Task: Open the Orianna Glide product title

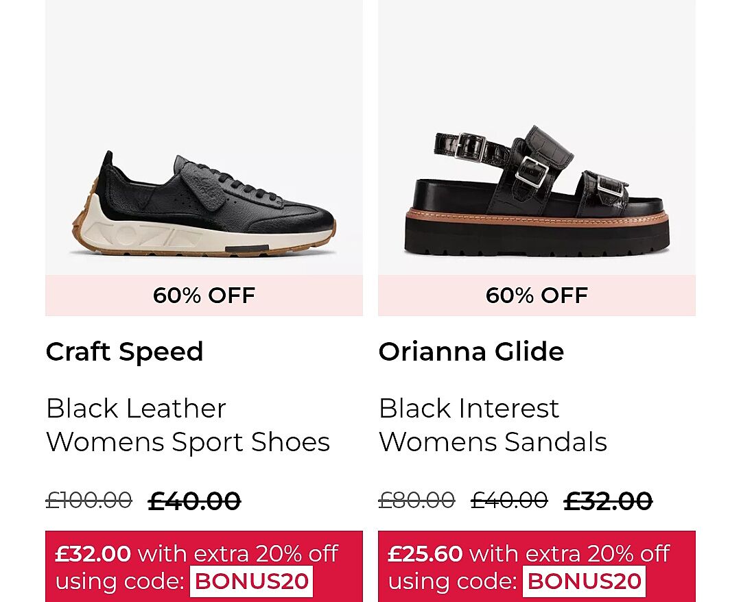Action: pos(471,352)
